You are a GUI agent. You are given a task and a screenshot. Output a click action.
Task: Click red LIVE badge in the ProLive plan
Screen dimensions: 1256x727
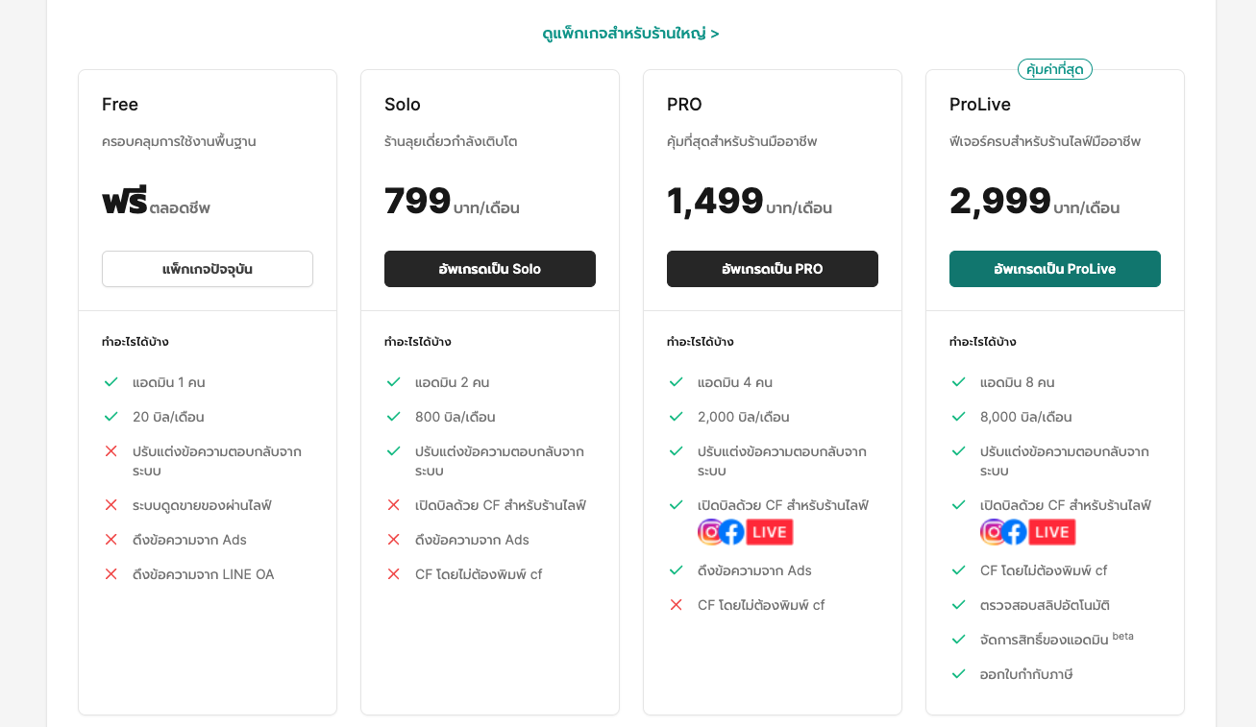pyautogui.click(x=1052, y=532)
